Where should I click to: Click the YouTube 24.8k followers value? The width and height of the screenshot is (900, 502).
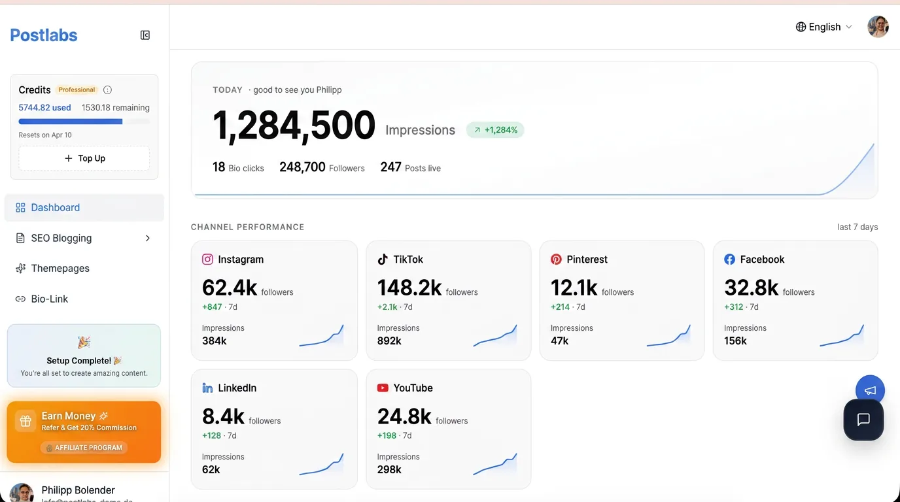click(404, 416)
